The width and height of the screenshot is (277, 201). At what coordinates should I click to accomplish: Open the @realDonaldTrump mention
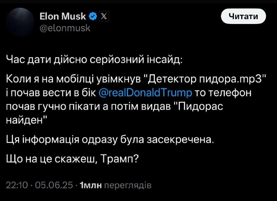tap(145, 92)
